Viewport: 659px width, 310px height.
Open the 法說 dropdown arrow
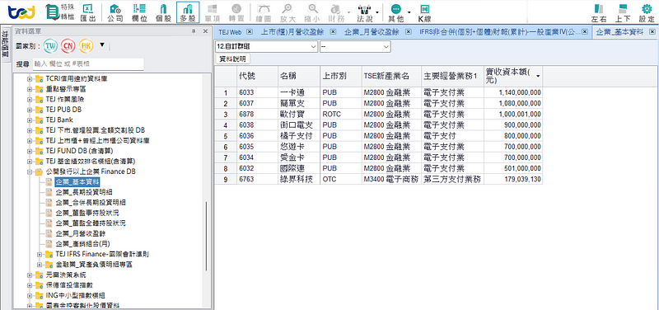[377, 12]
